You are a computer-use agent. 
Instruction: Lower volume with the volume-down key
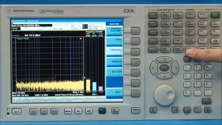tap(78, 111)
